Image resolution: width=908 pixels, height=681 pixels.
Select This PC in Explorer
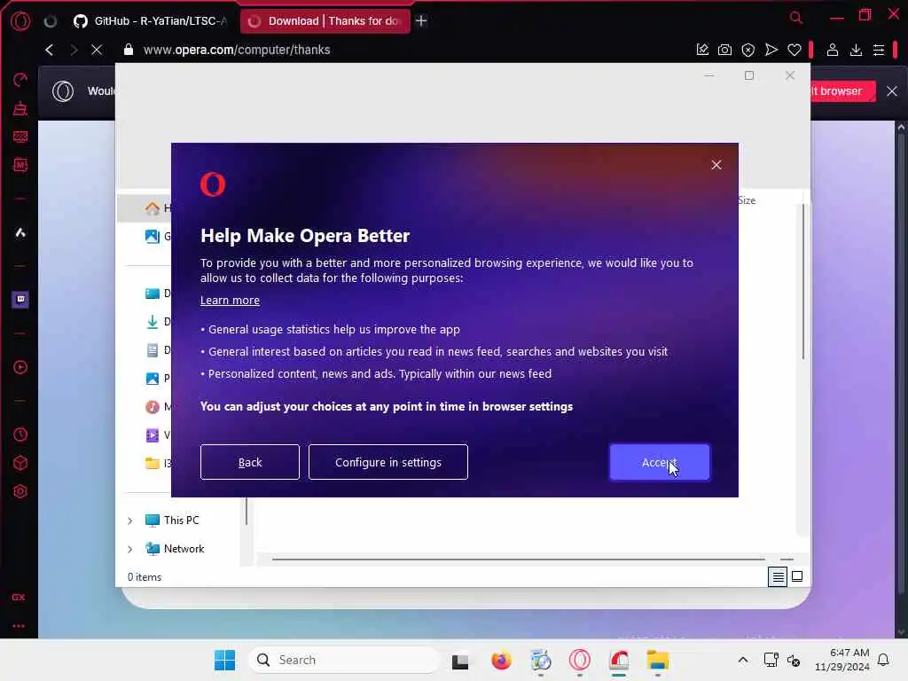tap(172, 520)
